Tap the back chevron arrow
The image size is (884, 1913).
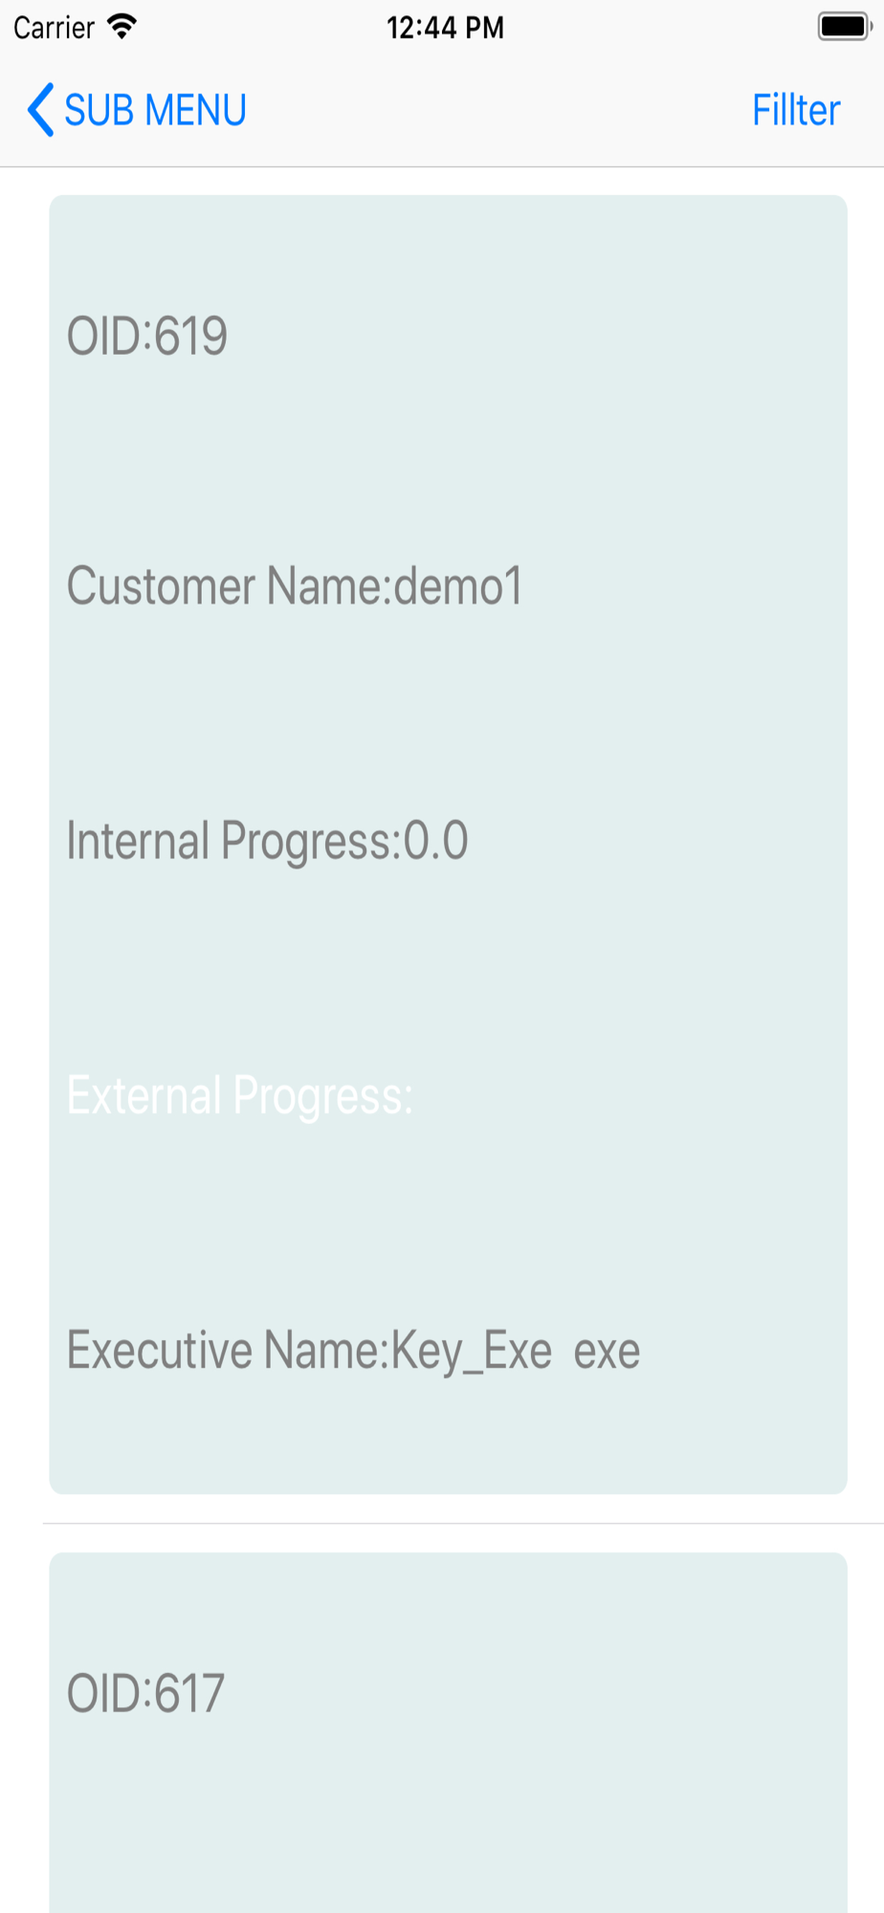[x=40, y=110]
